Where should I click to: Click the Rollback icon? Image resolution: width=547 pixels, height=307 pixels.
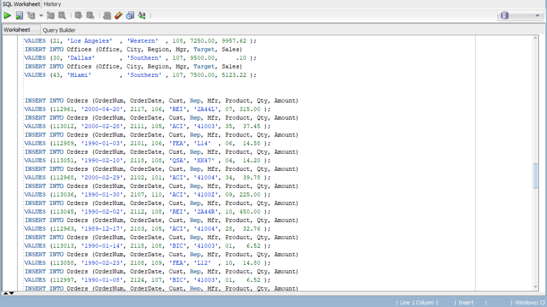(90, 15)
